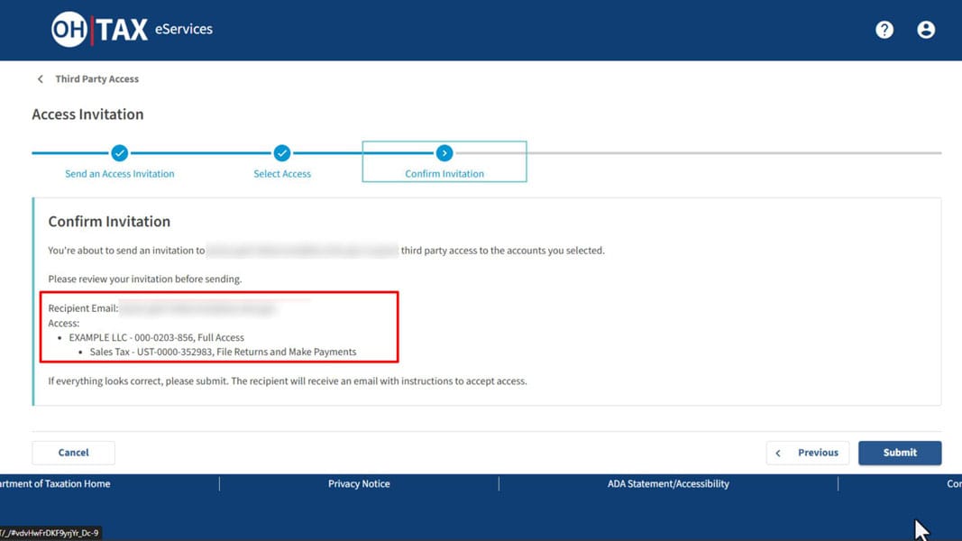Return to Third Party Access page link
962x541 pixels.
96,79
